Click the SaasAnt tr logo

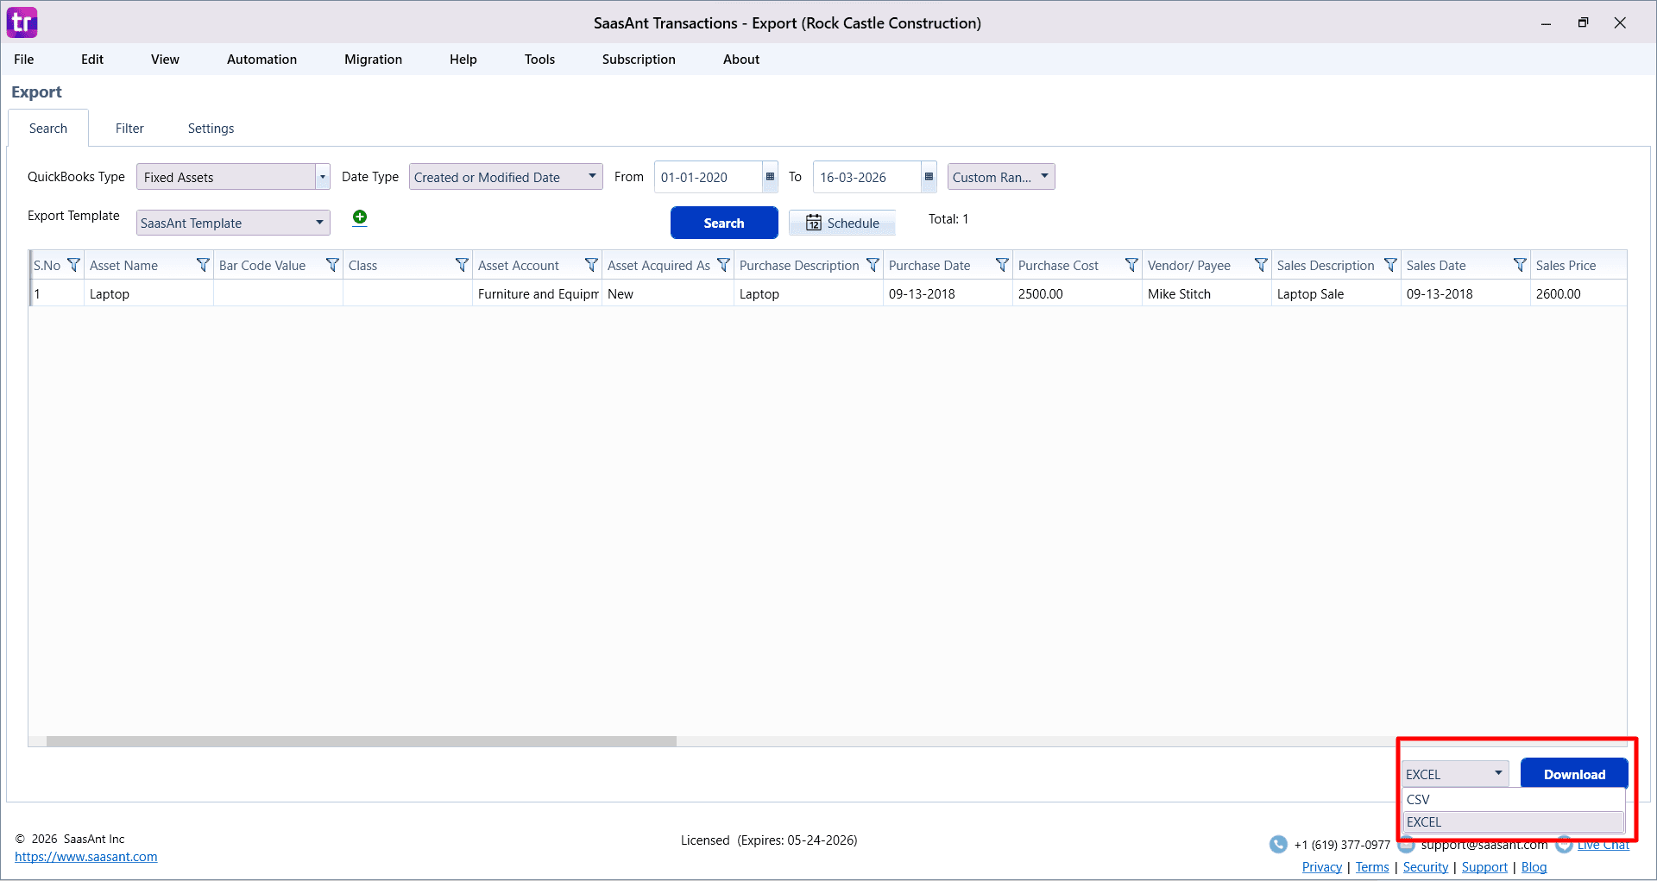pos(22,22)
